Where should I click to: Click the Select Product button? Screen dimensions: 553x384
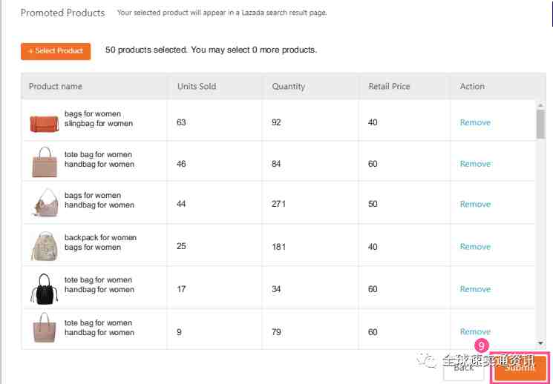click(56, 51)
